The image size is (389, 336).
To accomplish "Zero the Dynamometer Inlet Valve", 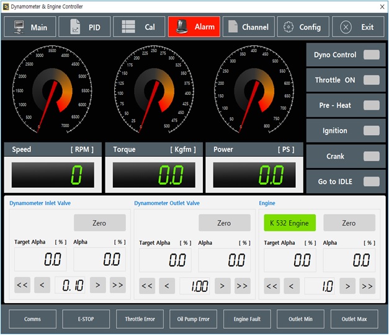I will [x=99, y=223].
